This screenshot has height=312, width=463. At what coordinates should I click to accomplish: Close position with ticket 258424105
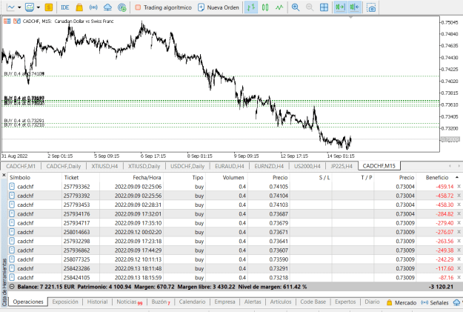(459, 277)
